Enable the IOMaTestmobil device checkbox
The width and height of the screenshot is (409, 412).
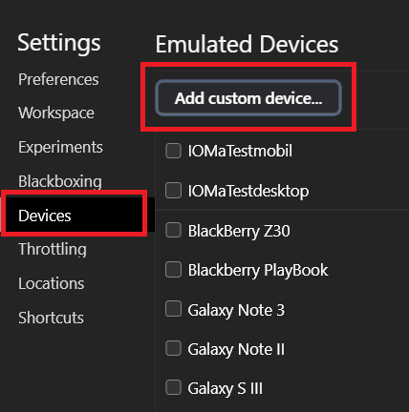[x=173, y=151]
